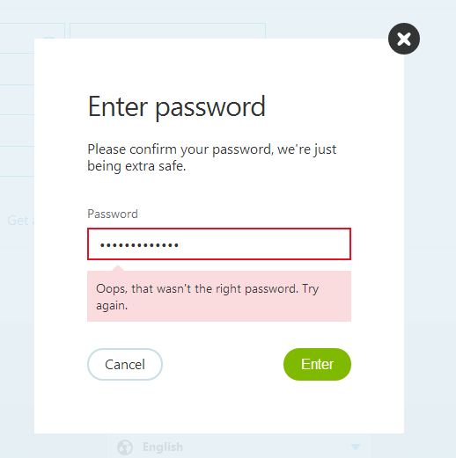This screenshot has height=458, width=456.
Task: Click the white cross in dark circle
Action: click(x=404, y=39)
